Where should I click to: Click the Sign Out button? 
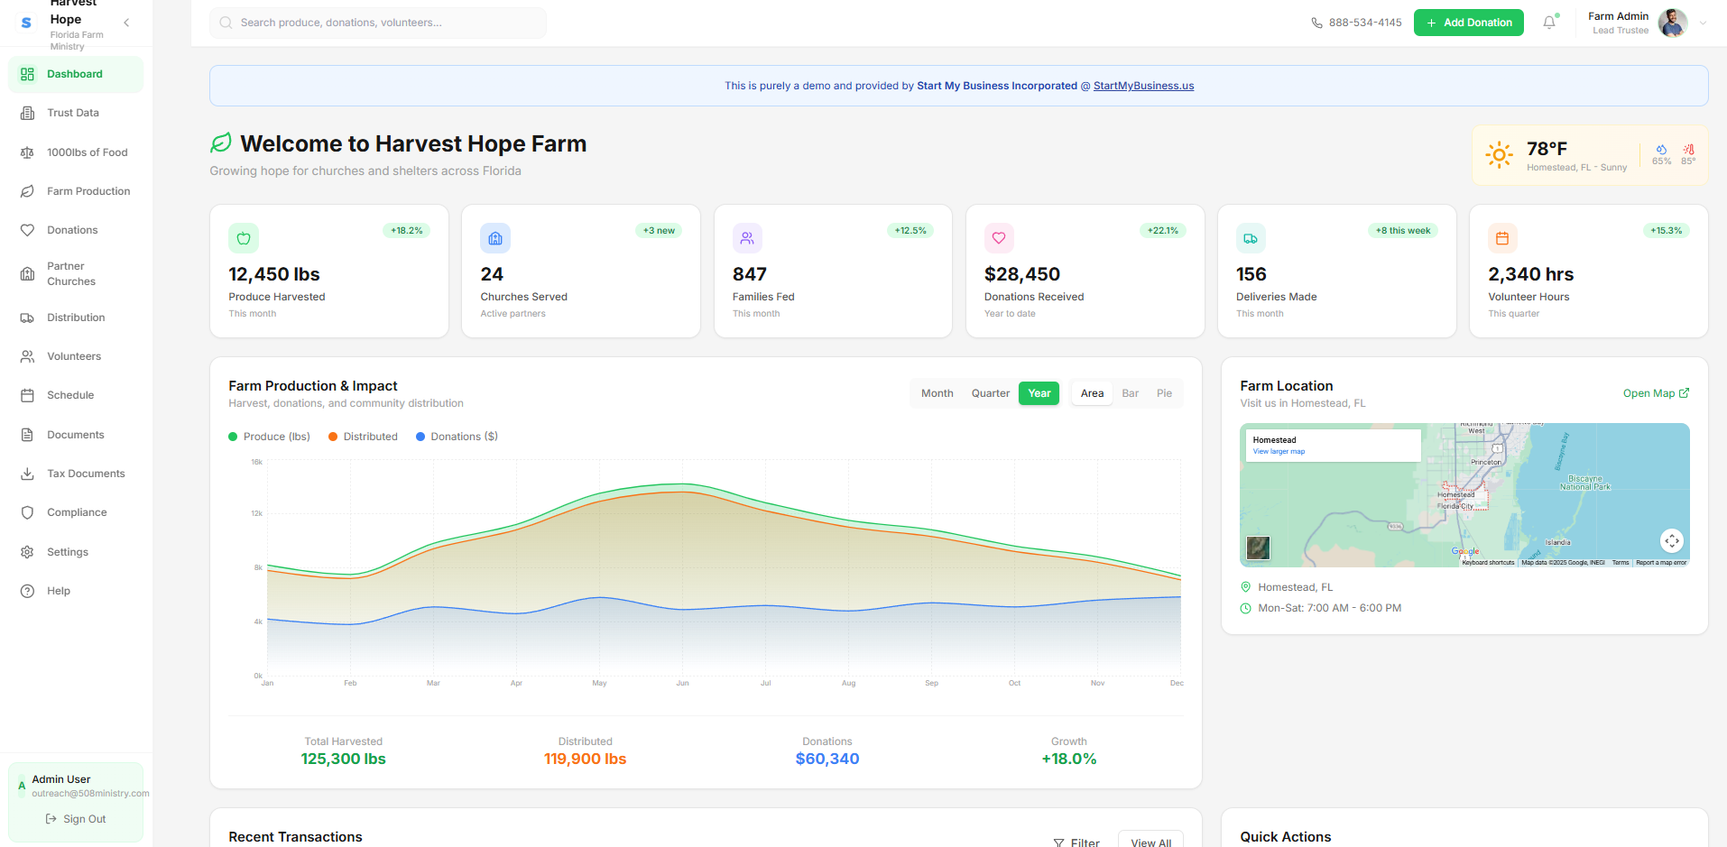point(76,819)
